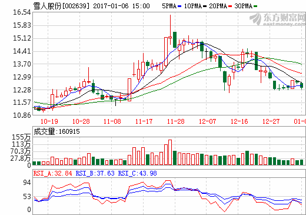
Task: Click the 10.86 price axis label
Action: (22, 115)
